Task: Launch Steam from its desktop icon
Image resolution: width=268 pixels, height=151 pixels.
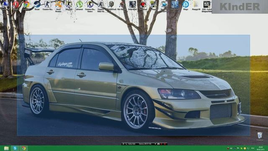Action: [x=37, y=5]
